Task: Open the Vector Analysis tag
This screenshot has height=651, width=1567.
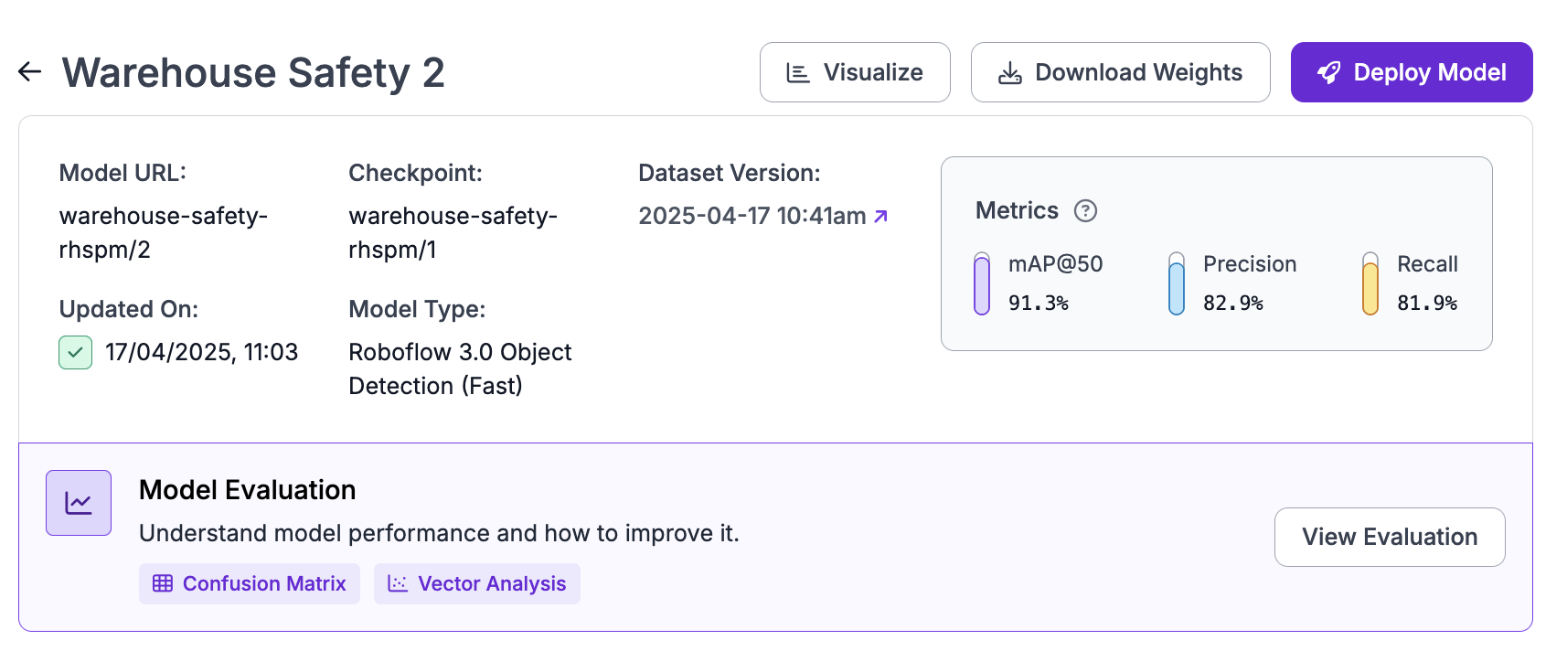Action: 476,583
